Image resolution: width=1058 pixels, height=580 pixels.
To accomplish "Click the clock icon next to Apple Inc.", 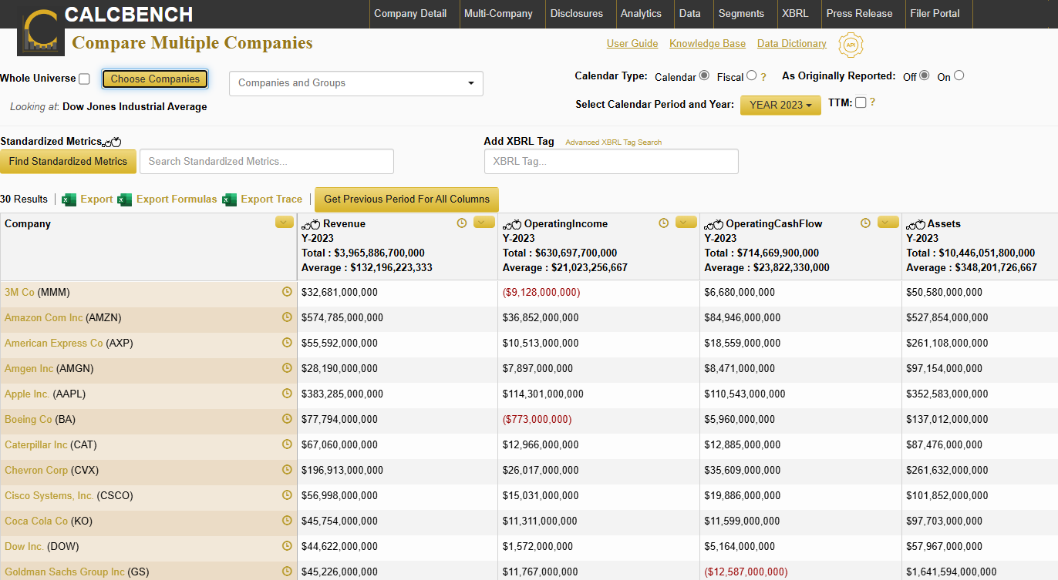I will (287, 394).
